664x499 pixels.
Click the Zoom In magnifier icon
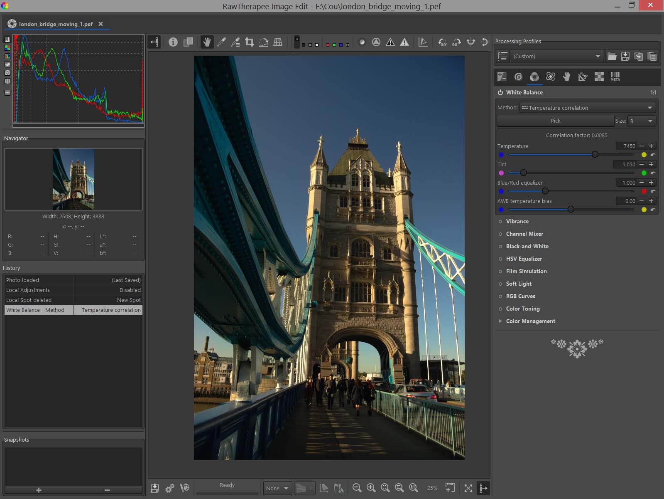[x=371, y=488]
